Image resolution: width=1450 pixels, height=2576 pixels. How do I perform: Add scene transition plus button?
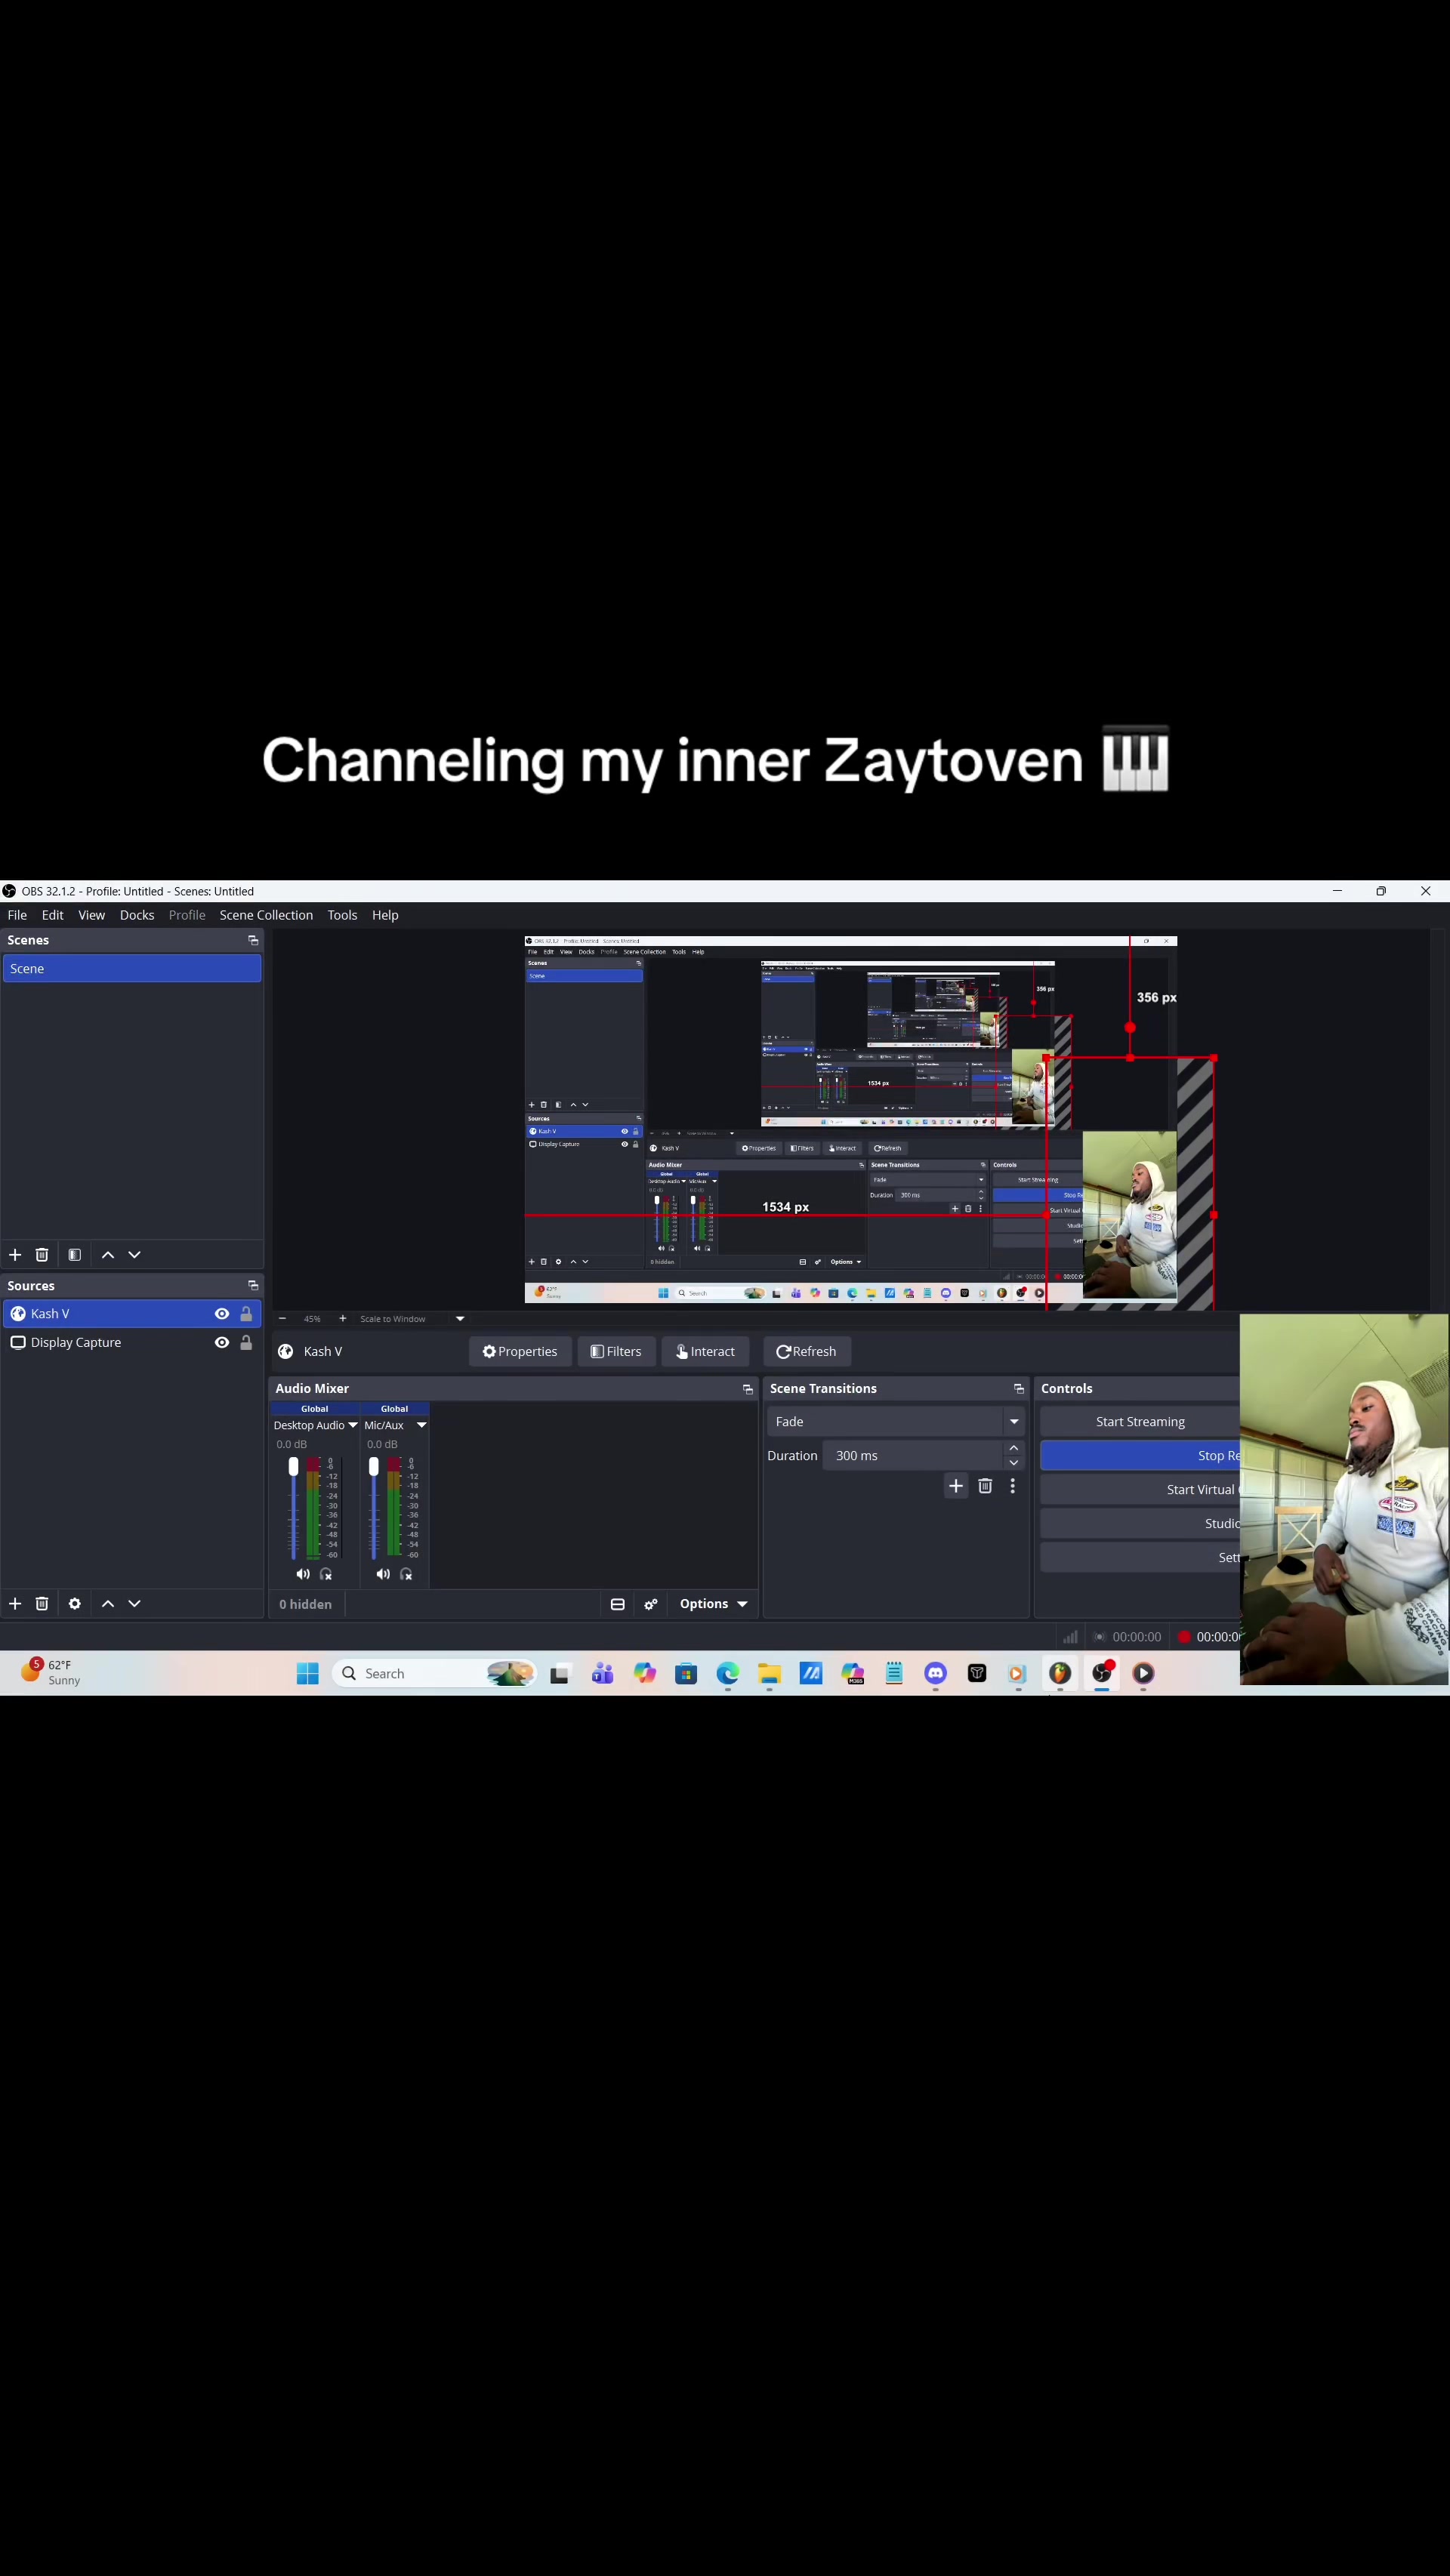click(956, 1486)
